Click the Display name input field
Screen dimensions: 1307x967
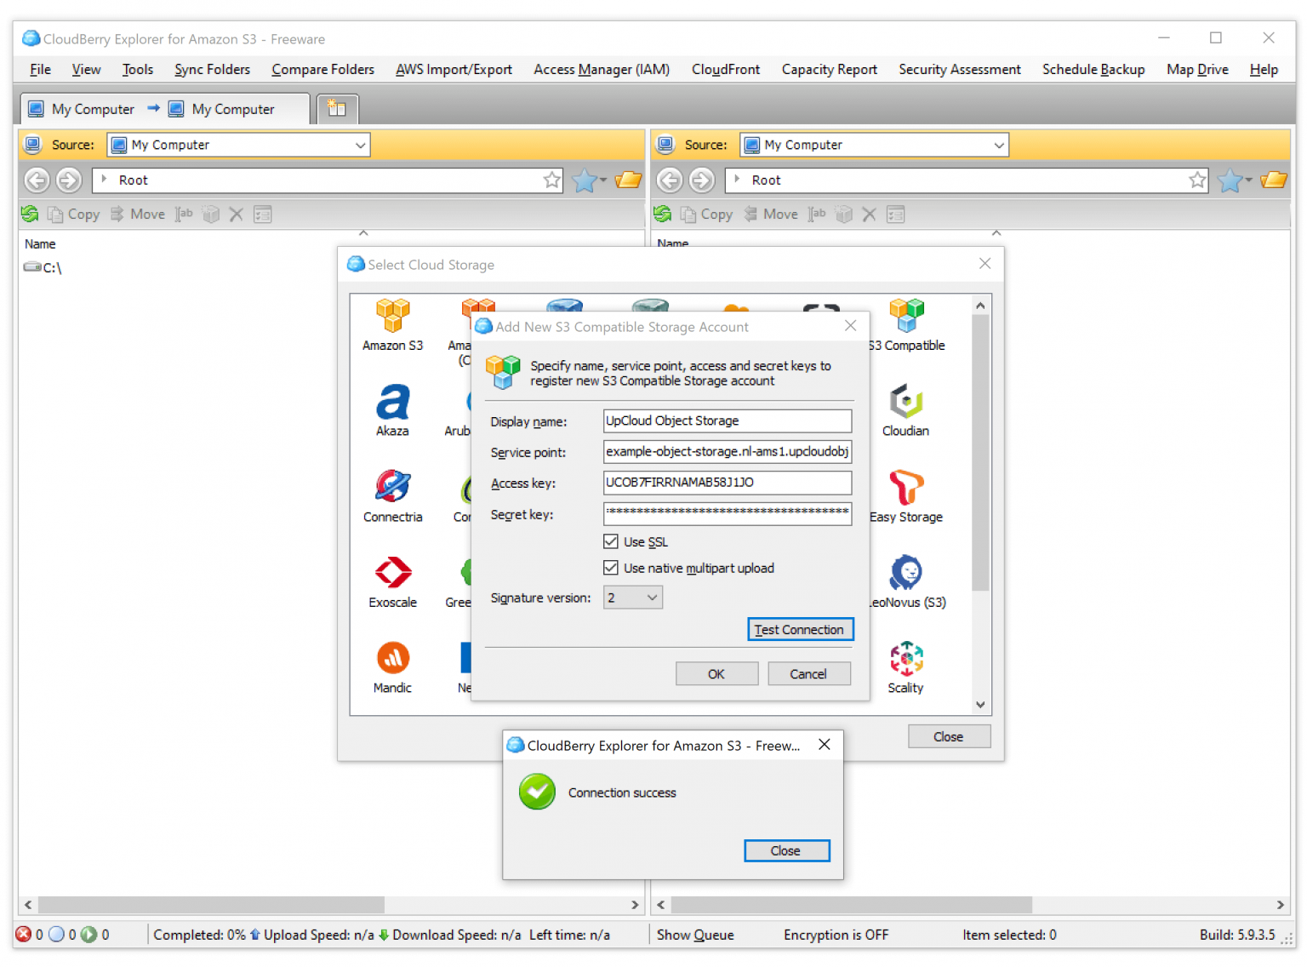pyautogui.click(x=728, y=421)
